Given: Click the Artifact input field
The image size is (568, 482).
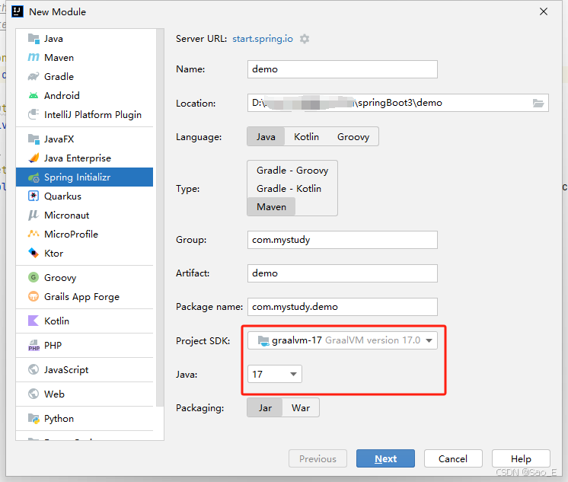Looking at the screenshot, I should (343, 273).
